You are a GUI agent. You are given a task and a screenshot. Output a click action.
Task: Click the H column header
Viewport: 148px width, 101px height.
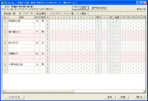[104, 17]
